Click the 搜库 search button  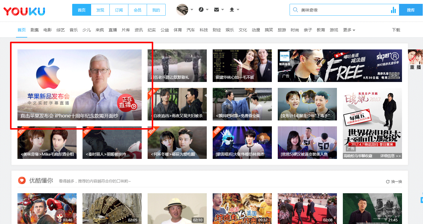411,10
